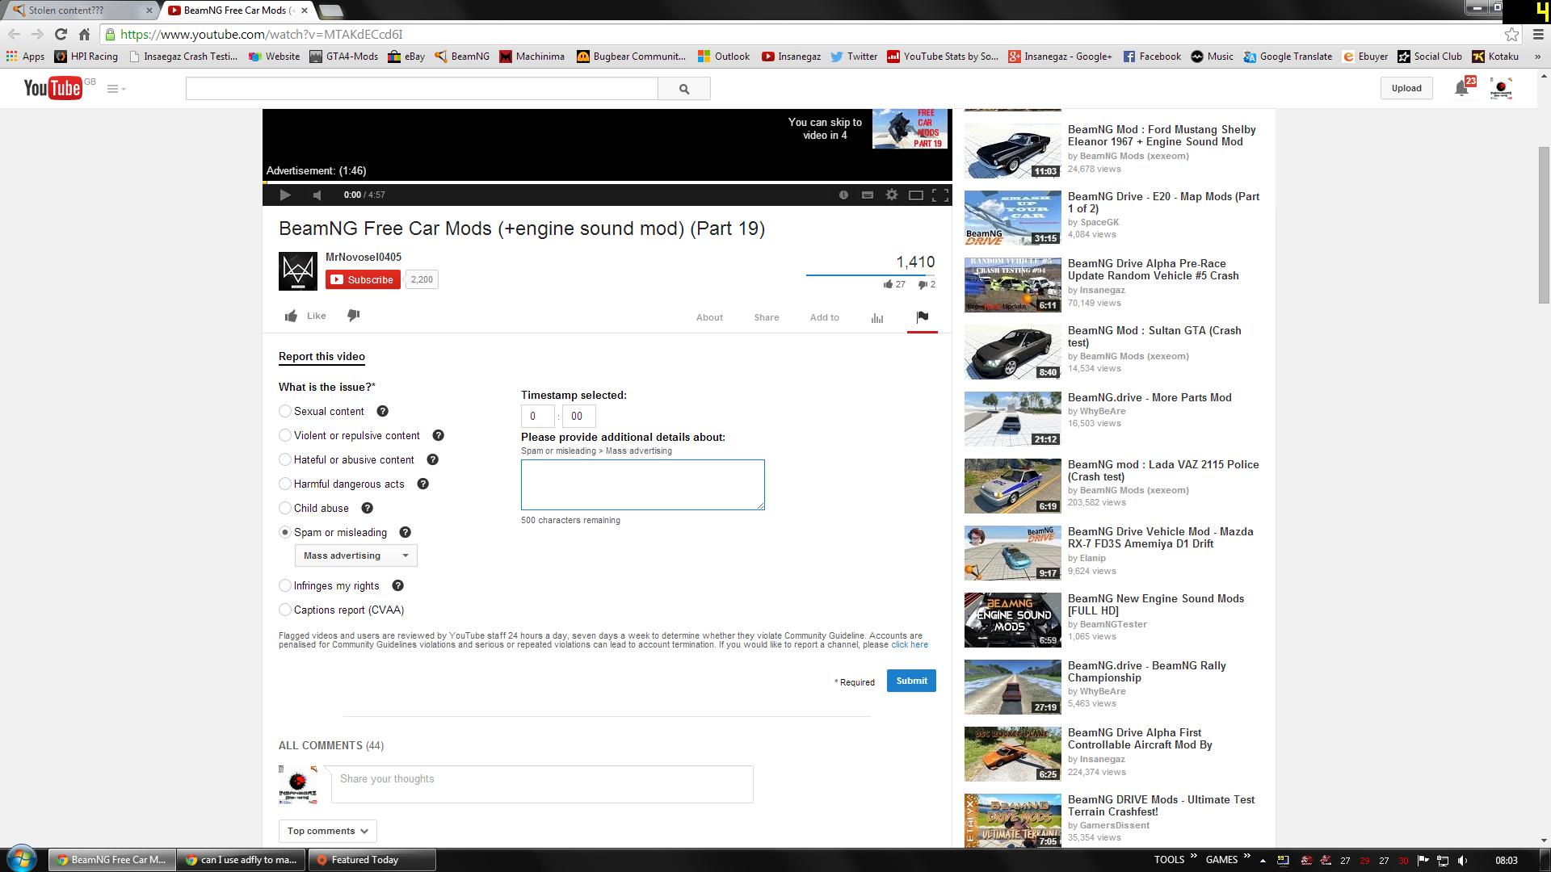Select Spam or misleading radio button

pos(285,532)
